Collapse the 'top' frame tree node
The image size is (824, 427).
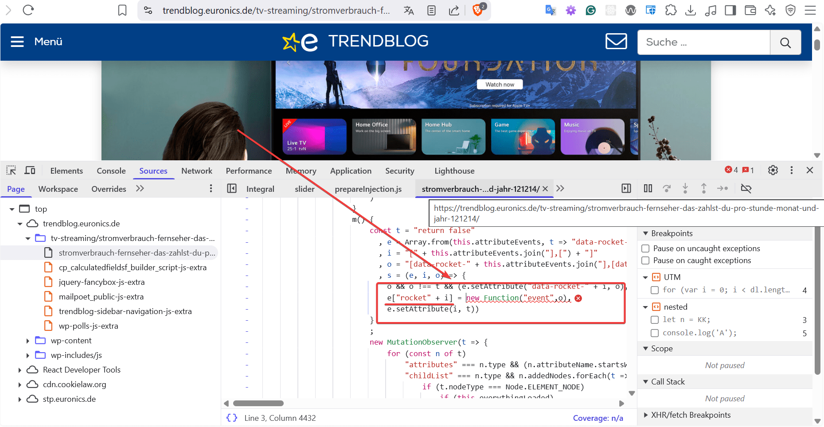coord(12,209)
